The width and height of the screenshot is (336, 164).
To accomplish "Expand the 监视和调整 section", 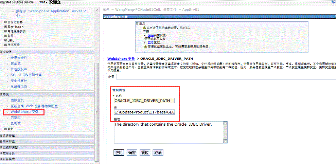I will tap(1, 148).
